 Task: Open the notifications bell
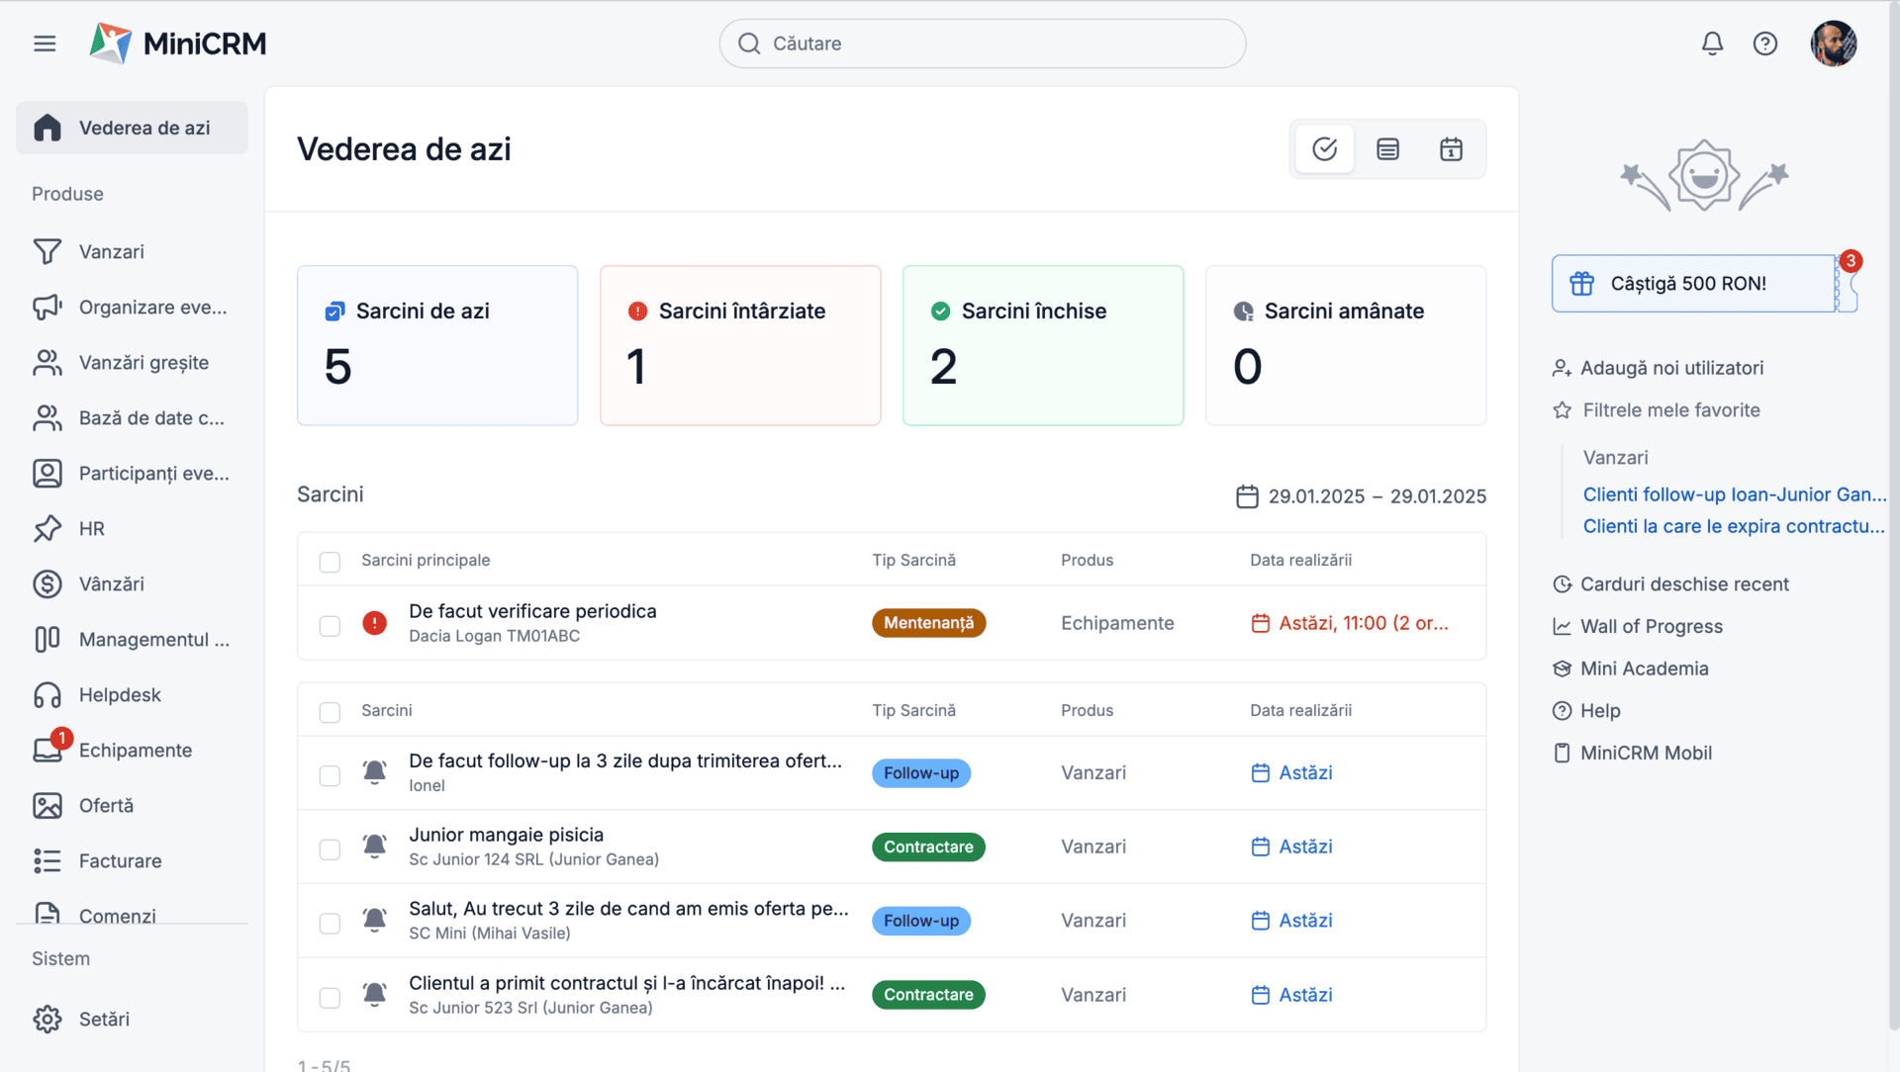[1712, 44]
